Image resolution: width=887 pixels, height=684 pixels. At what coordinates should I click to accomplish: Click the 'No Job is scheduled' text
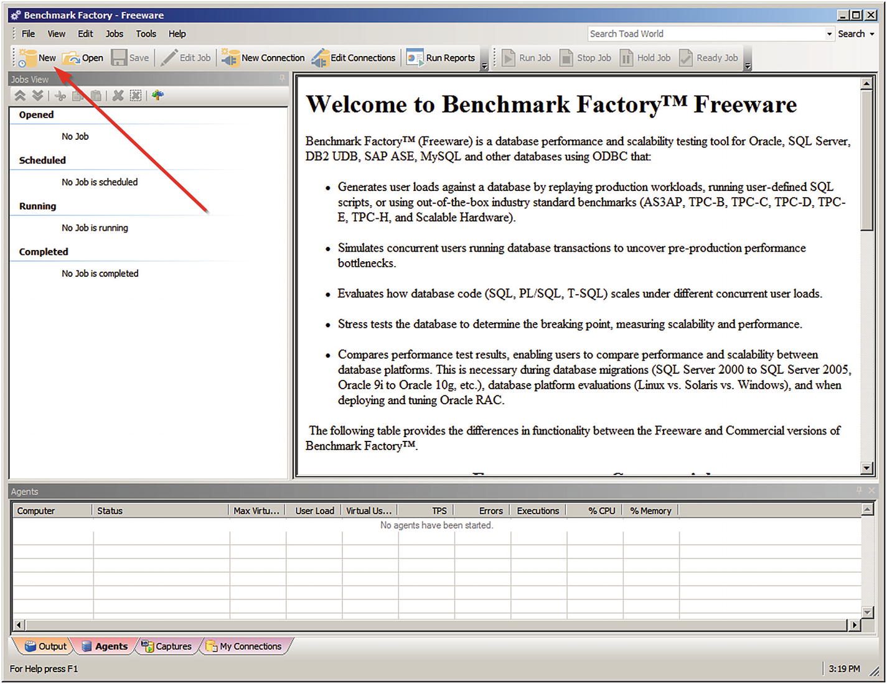100,182
